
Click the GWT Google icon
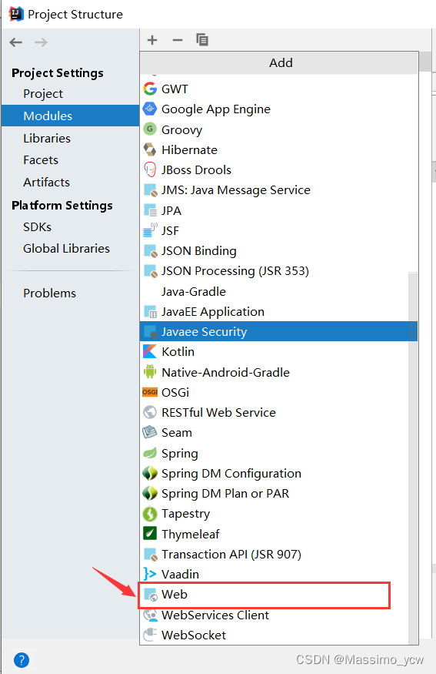coord(150,89)
